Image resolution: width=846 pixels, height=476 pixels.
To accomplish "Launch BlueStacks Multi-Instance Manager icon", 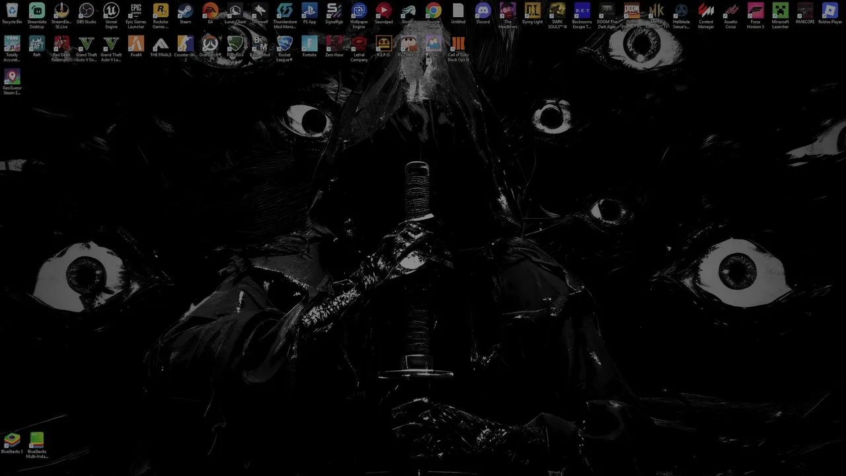I will coord(37,446).
